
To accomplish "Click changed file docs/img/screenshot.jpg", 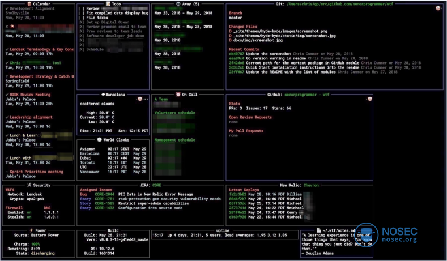I will coord(258,40).
